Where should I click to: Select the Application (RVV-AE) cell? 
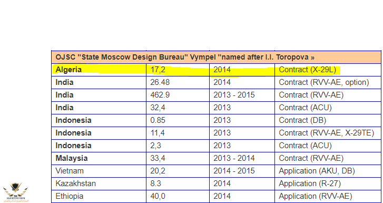click(x=328, y=196)
